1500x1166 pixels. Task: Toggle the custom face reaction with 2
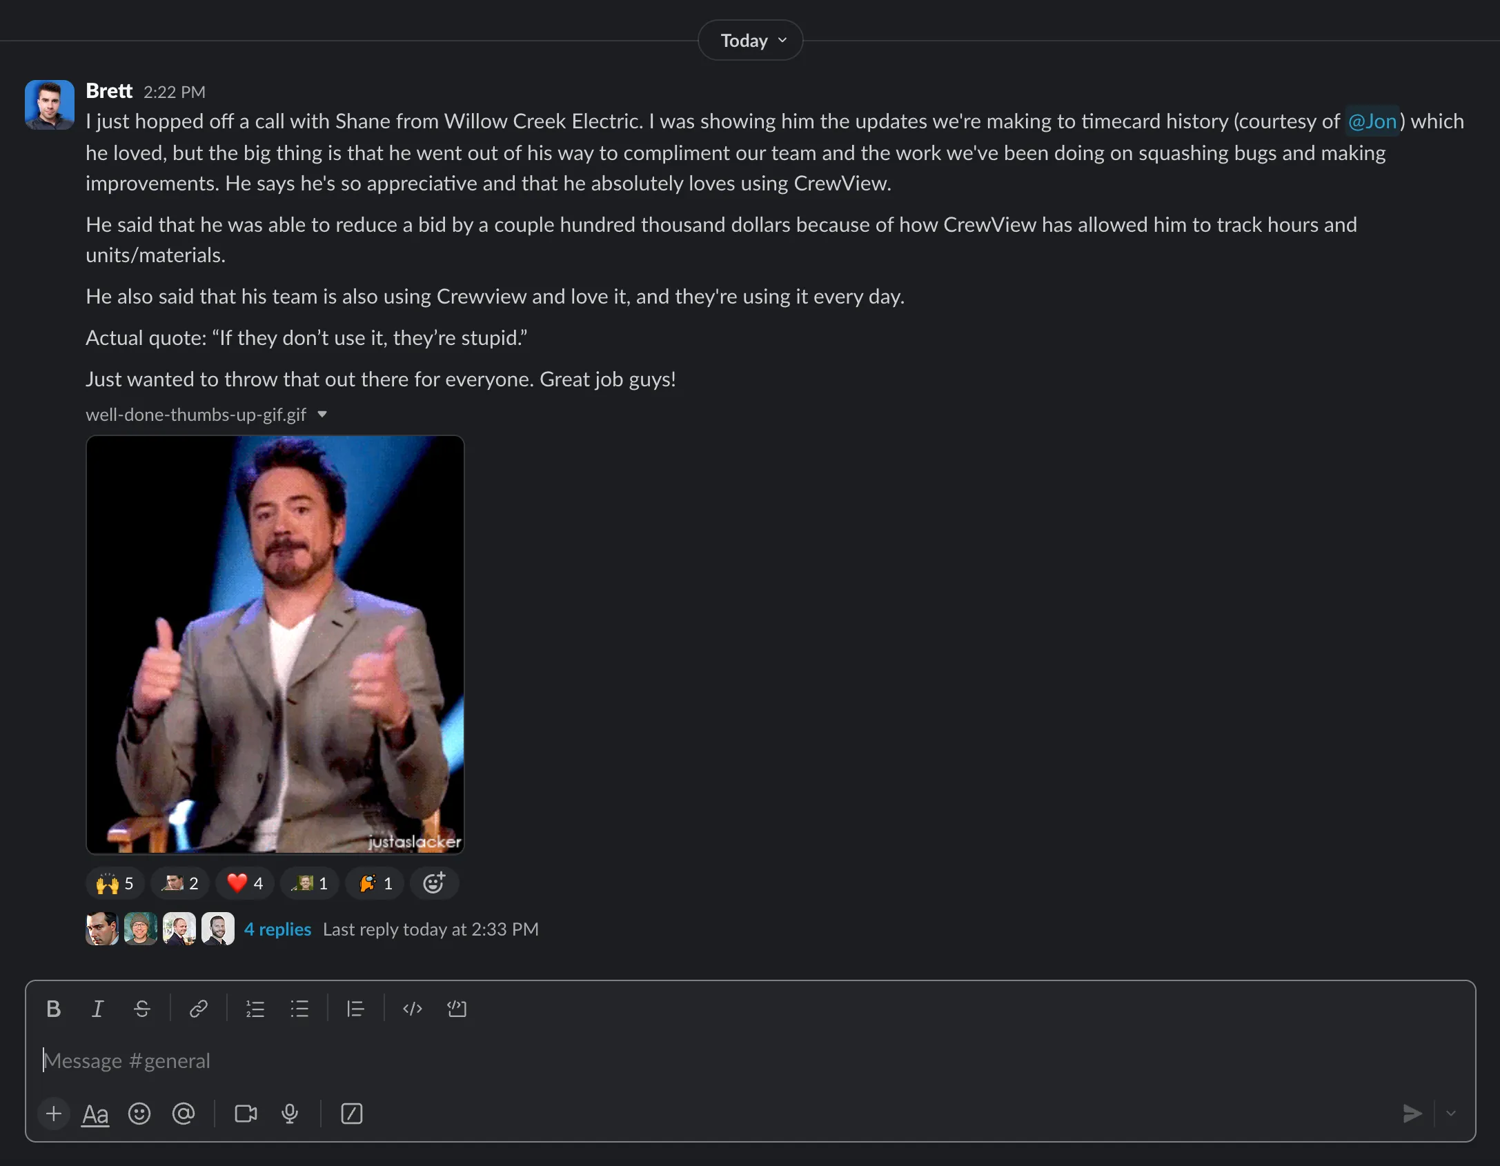(180, 883)
